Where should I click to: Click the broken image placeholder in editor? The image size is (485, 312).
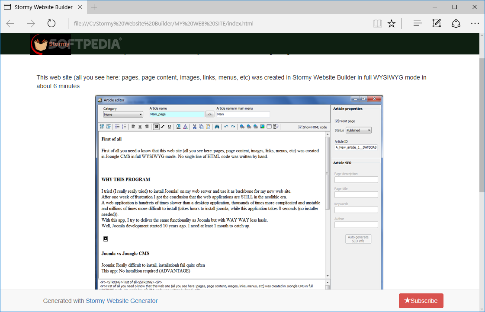point(106,239)
